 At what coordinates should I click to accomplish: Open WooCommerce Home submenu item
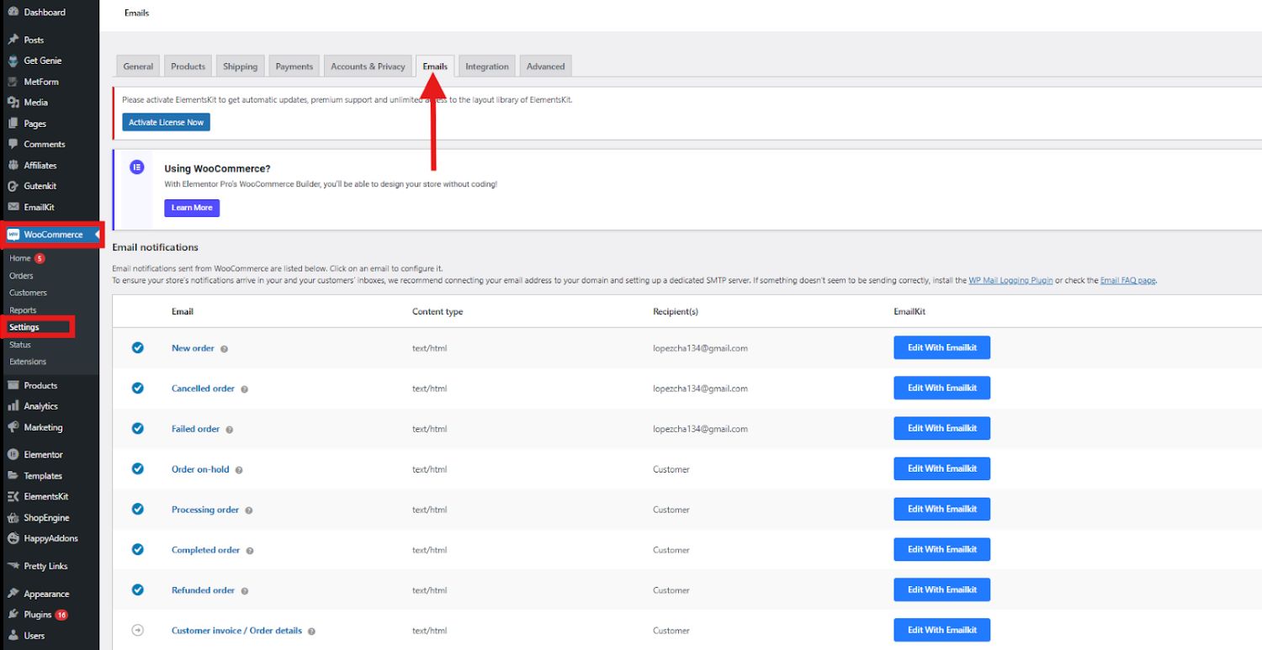pos(20,258)
